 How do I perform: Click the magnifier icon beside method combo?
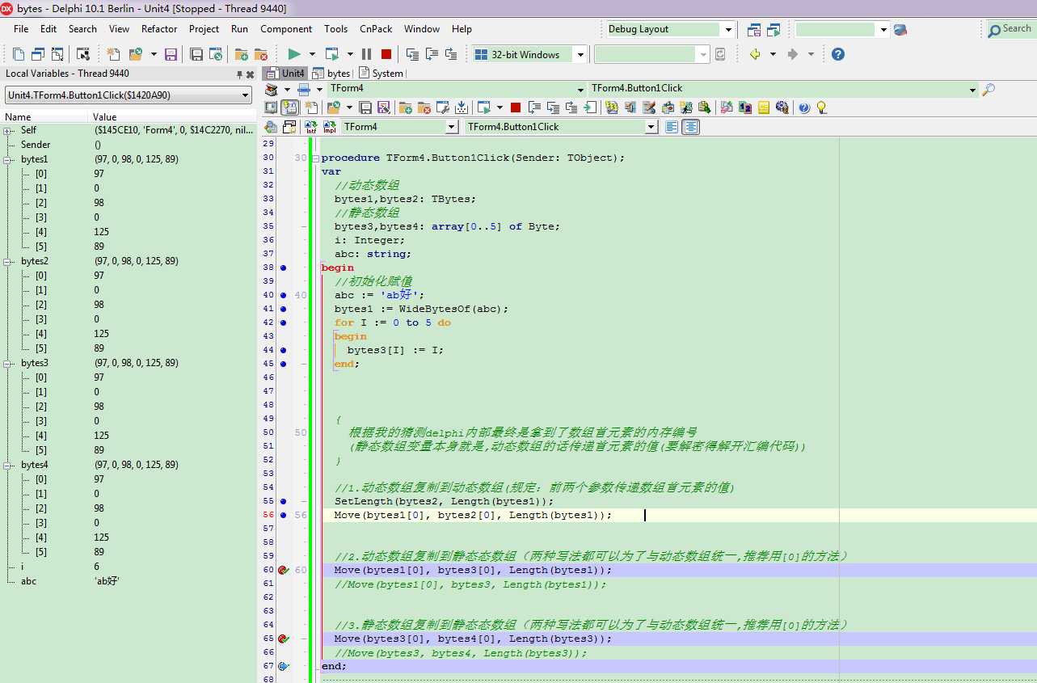point(988,89)
